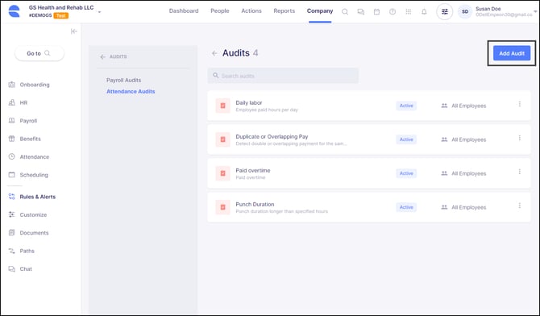Click the Go to search button
This screenshot has width=540, height=316.
pos(39,53)
